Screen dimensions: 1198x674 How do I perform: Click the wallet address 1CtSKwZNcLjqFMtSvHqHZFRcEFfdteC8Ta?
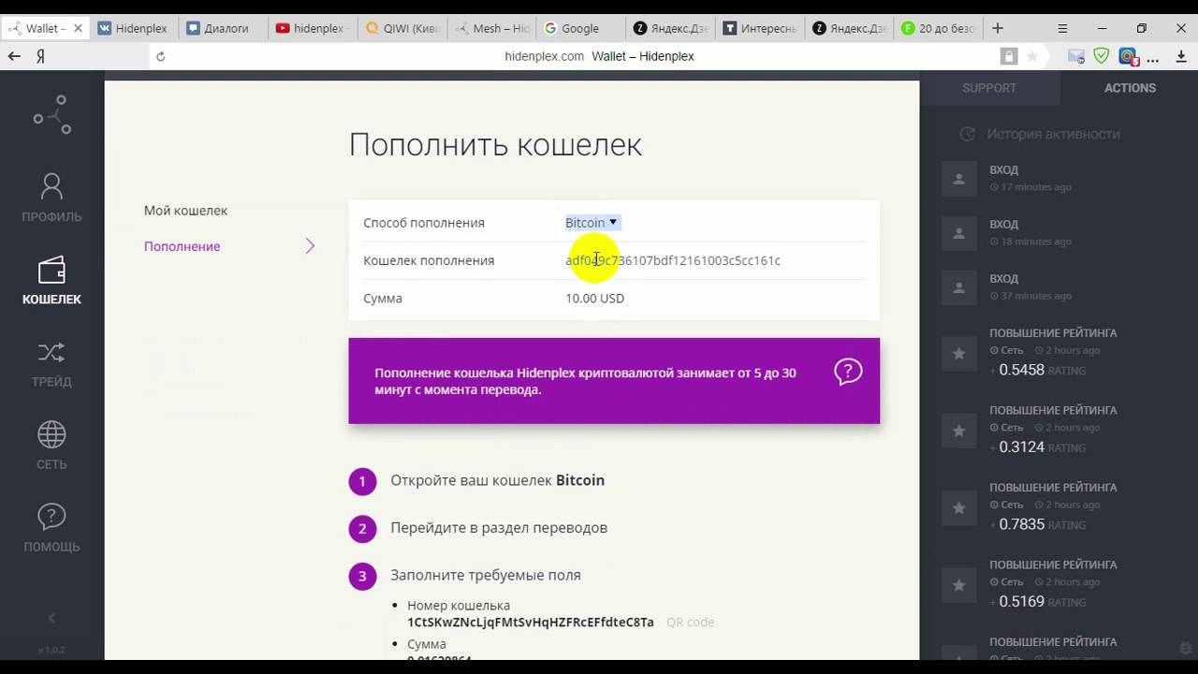tap(531, 622)
